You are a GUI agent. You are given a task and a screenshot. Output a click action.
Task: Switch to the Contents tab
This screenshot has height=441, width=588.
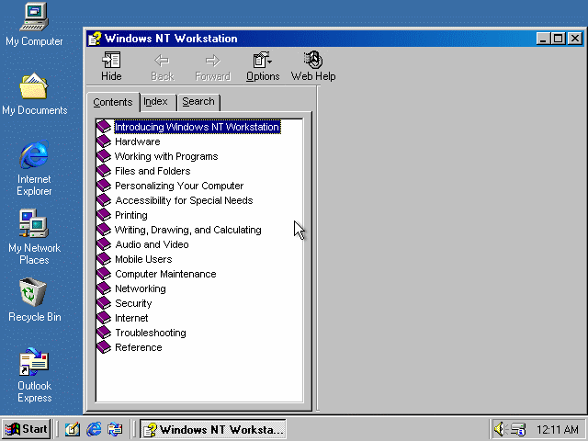(x=113, y=102)
